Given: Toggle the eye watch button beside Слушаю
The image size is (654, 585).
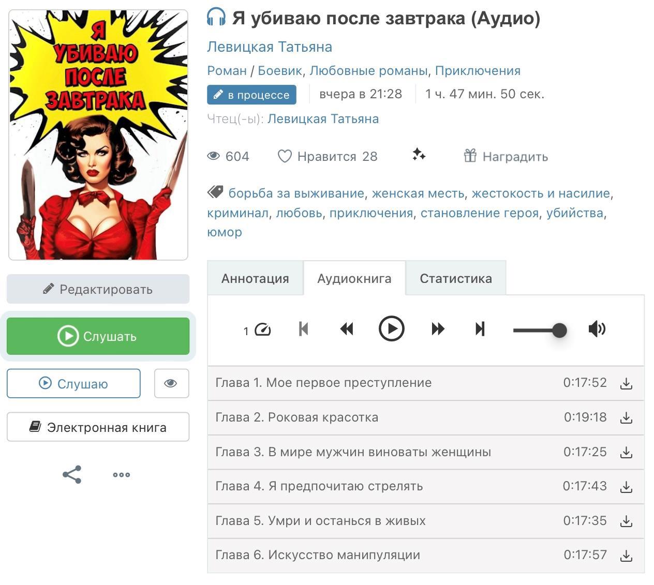Looking at the screenshot, I should click(x=171, y=383).
